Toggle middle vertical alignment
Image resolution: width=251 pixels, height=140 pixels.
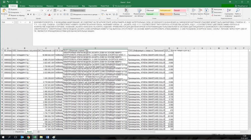coord(58,10)
